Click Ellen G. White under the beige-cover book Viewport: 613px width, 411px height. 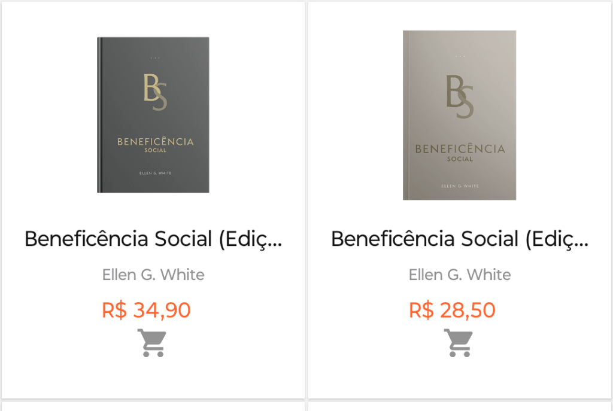tap(460, 275)
